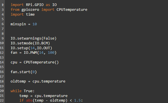This screenshot has height=103, width=168.
Task: Click line number 12 in the gutter
Action: (x=2, y=53)
